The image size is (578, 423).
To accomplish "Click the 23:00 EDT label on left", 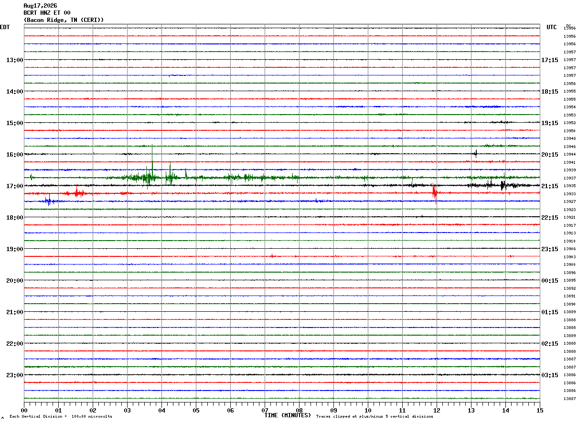I will (14, 375).
